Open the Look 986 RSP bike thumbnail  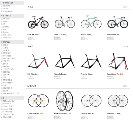38,22
